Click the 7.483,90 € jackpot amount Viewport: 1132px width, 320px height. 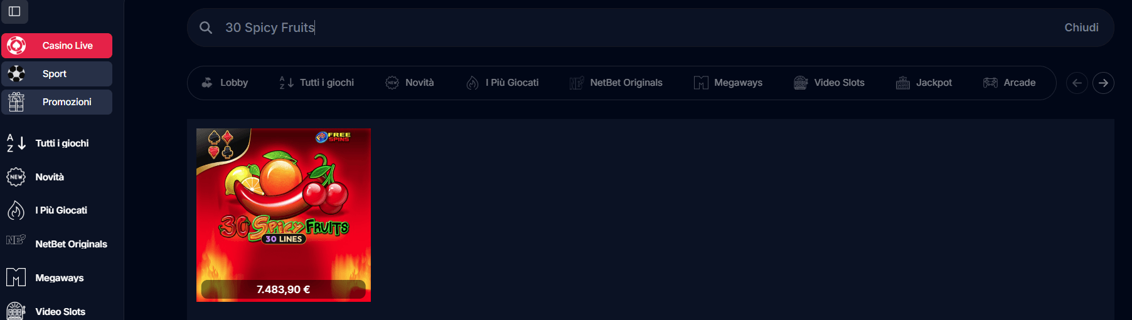[x=283, y=289]
